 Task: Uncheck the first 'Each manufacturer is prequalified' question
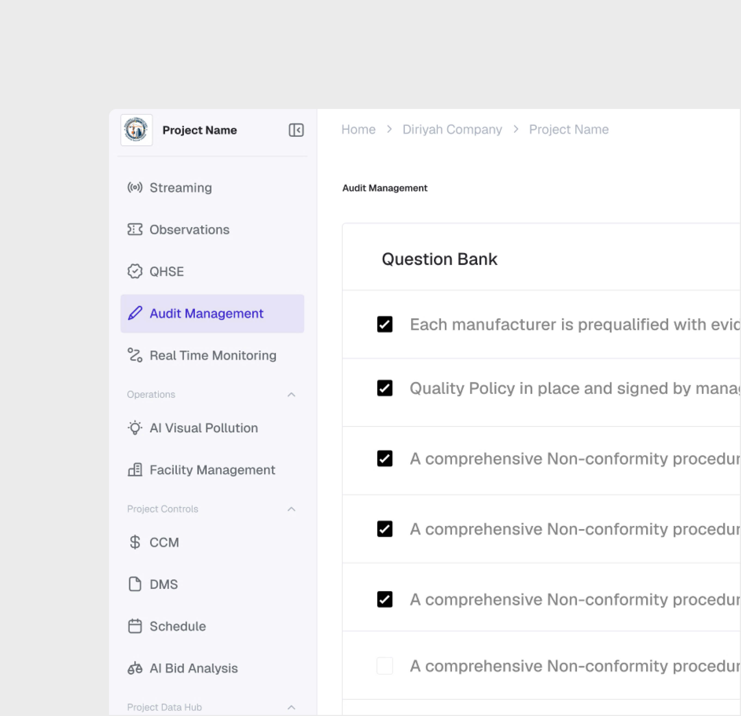point(384,324)
